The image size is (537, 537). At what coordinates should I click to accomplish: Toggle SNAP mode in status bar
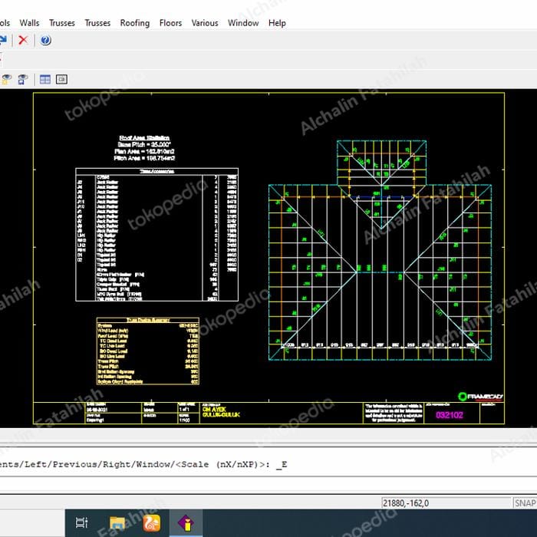point(525,502)
